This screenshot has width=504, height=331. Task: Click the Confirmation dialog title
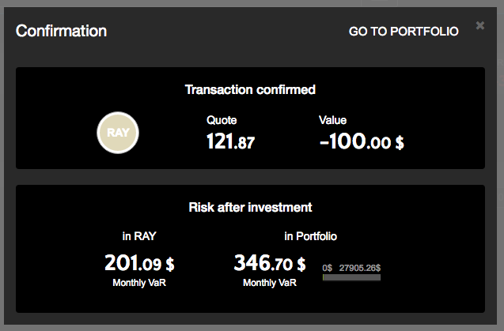[x=61, y=32]
